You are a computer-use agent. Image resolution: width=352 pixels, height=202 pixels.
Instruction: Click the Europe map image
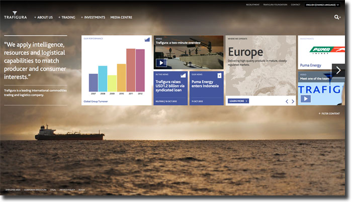coord(260,66)
